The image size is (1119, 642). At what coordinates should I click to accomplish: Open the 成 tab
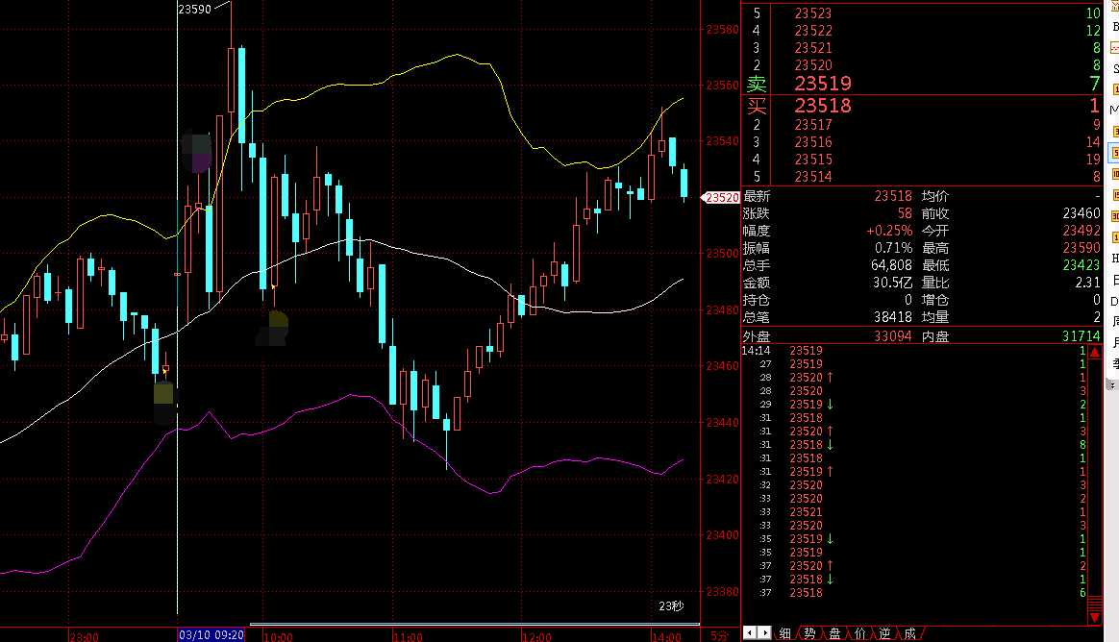(x=909, y=633)
